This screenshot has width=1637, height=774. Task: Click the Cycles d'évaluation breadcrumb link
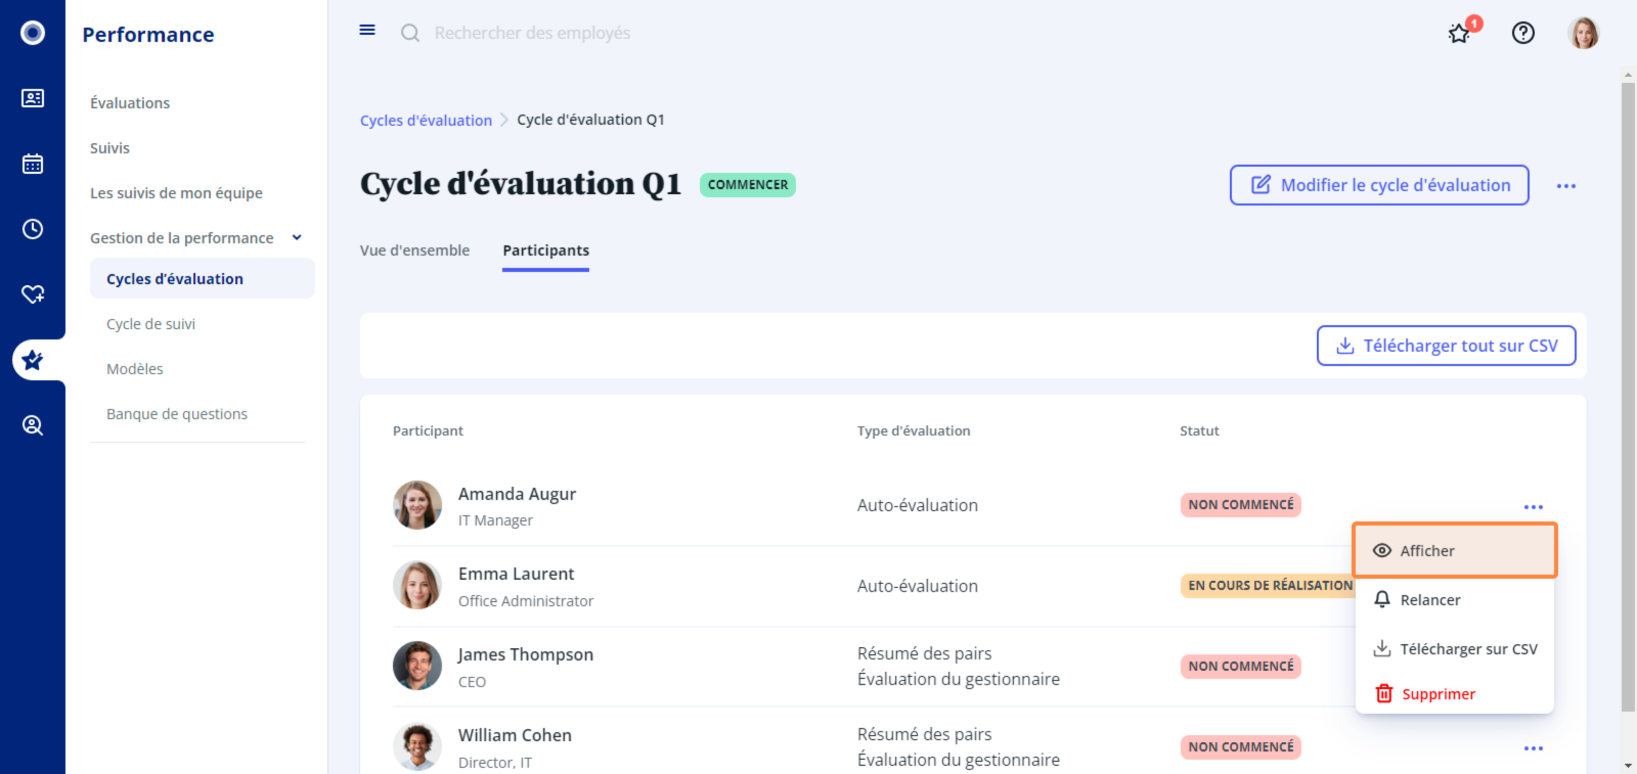pos(425,120)
